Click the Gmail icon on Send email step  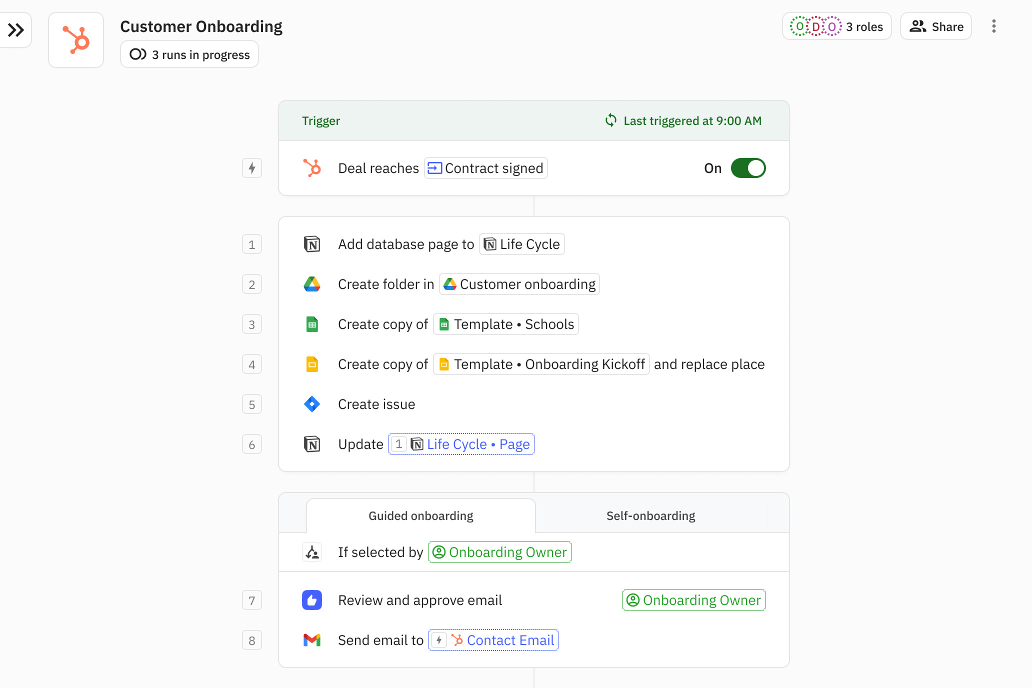tap(312, 640)
